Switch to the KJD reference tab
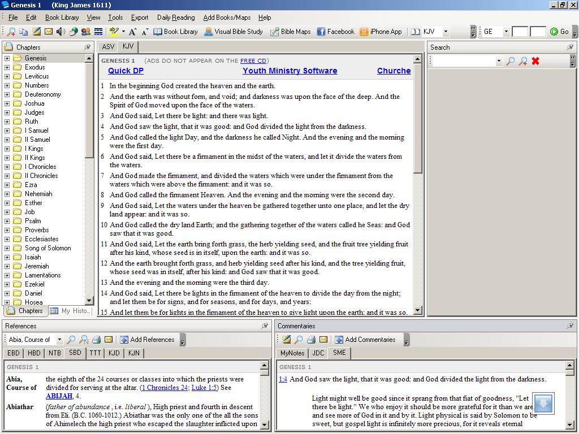Image resolution: width=579 pixels, height=434 pixels. click(114, 353)
